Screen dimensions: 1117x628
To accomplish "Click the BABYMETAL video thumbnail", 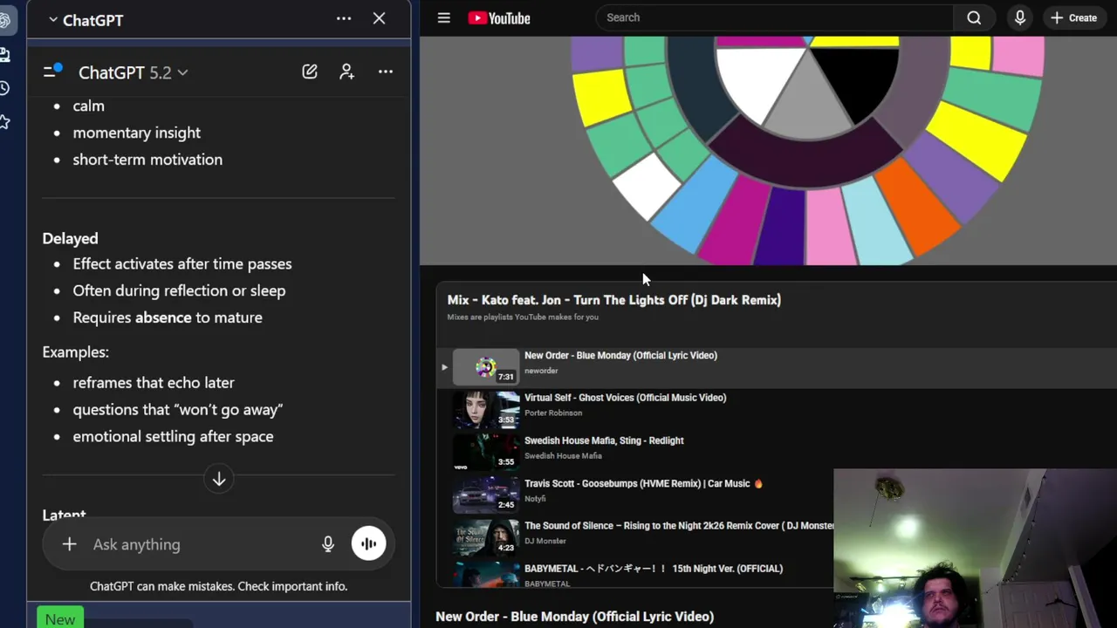I will pyautogui.click(x=486, y=576).
